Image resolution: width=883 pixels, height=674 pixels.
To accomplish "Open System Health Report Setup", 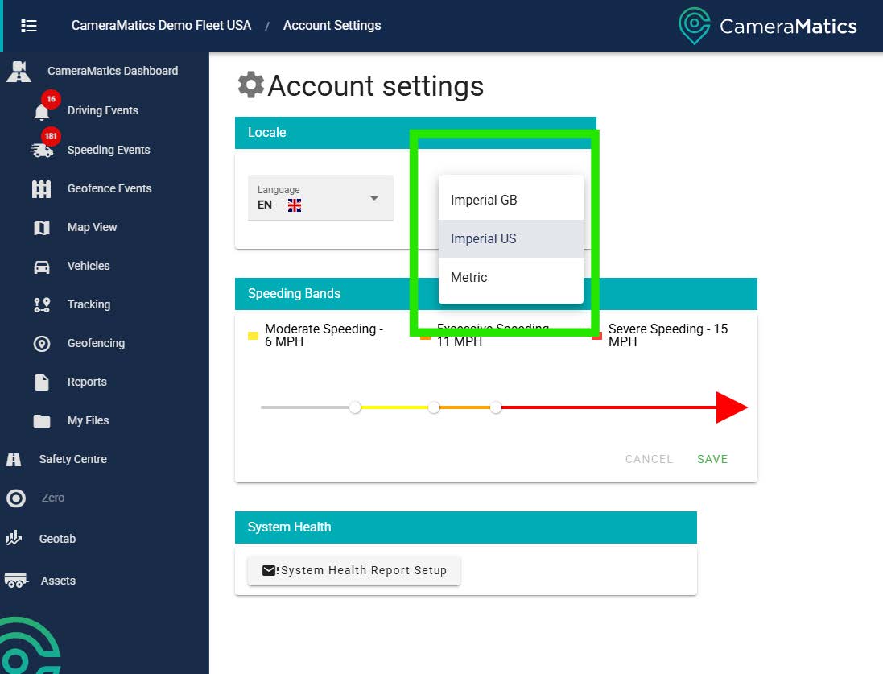I will 354,570.
